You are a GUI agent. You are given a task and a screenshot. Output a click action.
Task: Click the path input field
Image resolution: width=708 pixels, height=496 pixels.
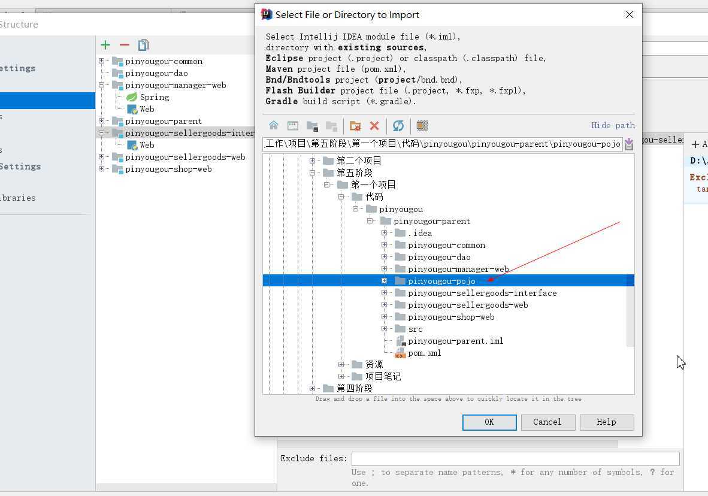[x=443, y=144]
